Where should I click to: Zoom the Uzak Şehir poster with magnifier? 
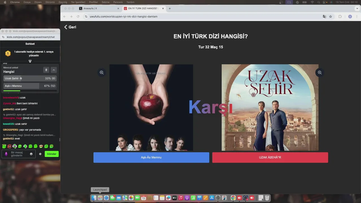click(x=320, y=72)
